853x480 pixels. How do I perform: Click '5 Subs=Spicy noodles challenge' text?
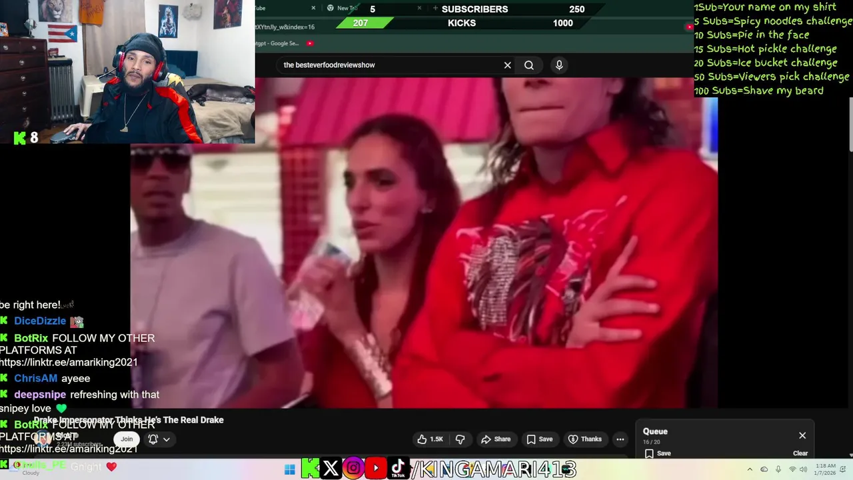772,21
